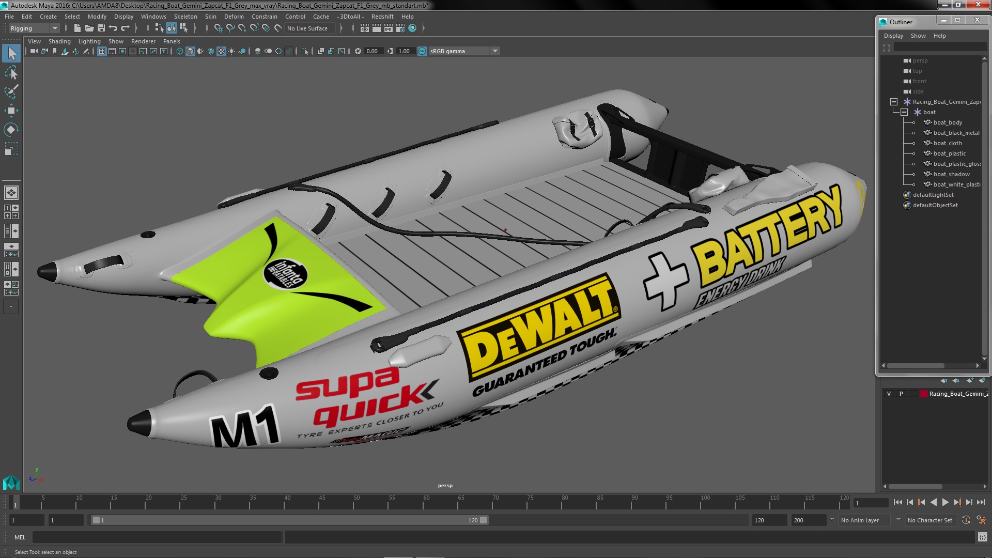Go to start of playback range

pos(897,502)
